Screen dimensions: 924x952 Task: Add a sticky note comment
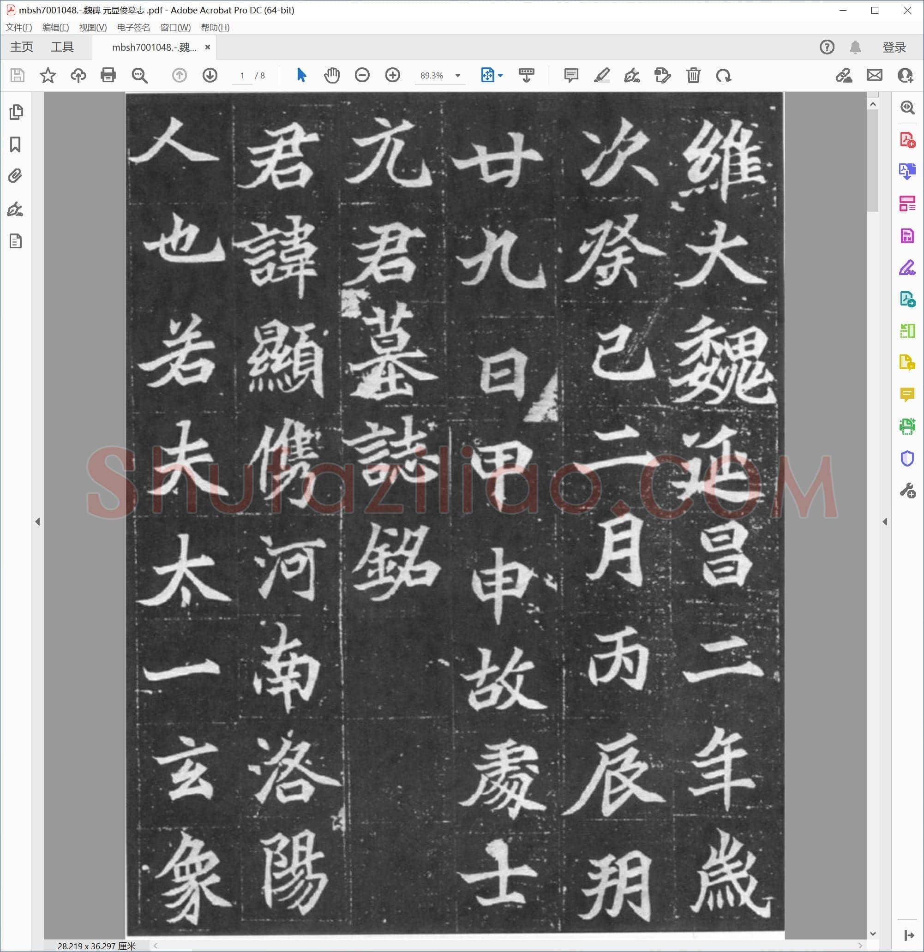(x=571, y=75)
